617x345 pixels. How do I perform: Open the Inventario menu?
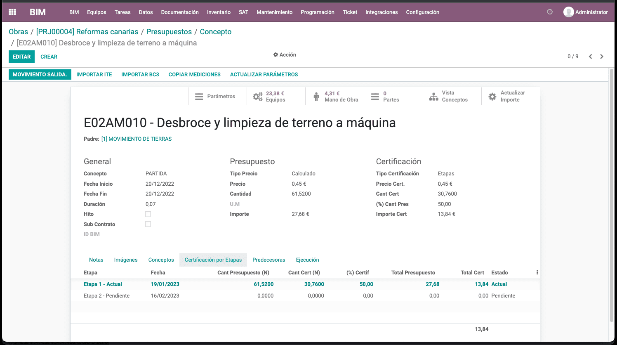tap(219, 12)
